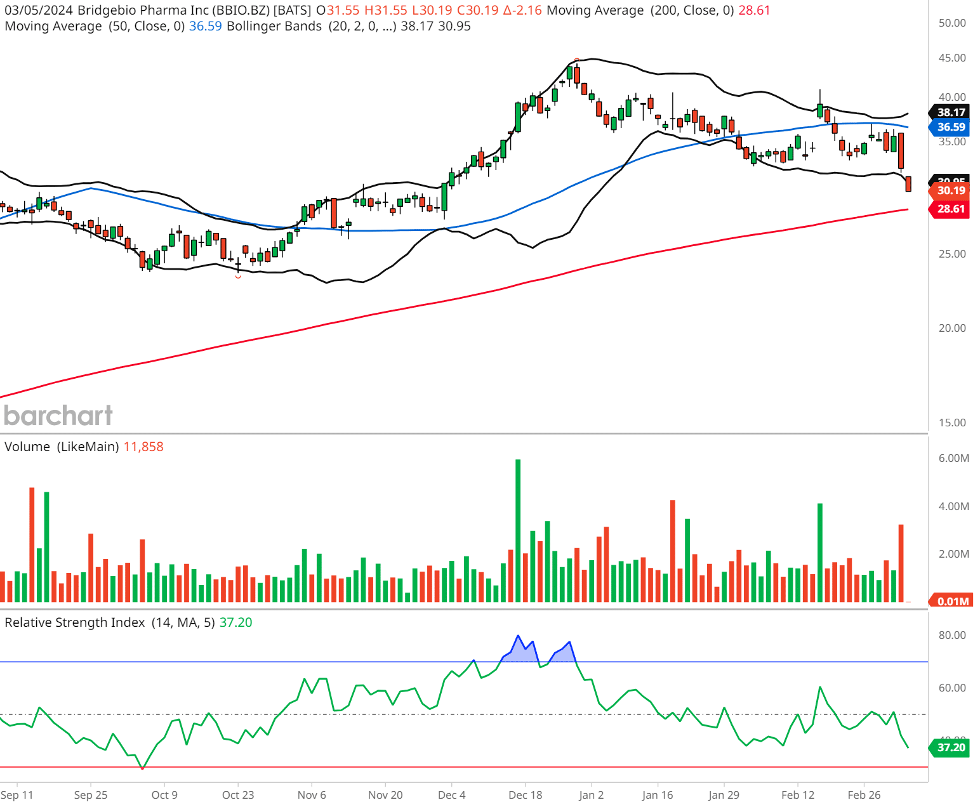Click the Sep 25 date label
Screen dimensions: 980x807
[x=91, y=795]
